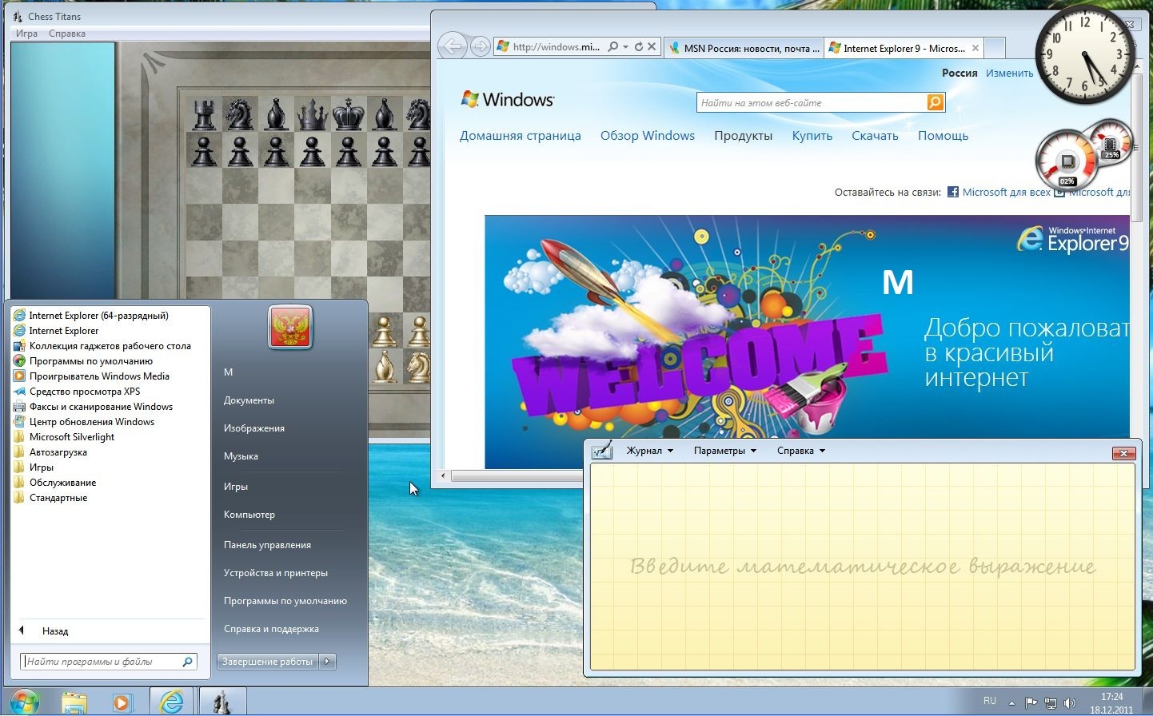Expand the Игры folder in program list

pyautogui.click(x=34, y=467)
